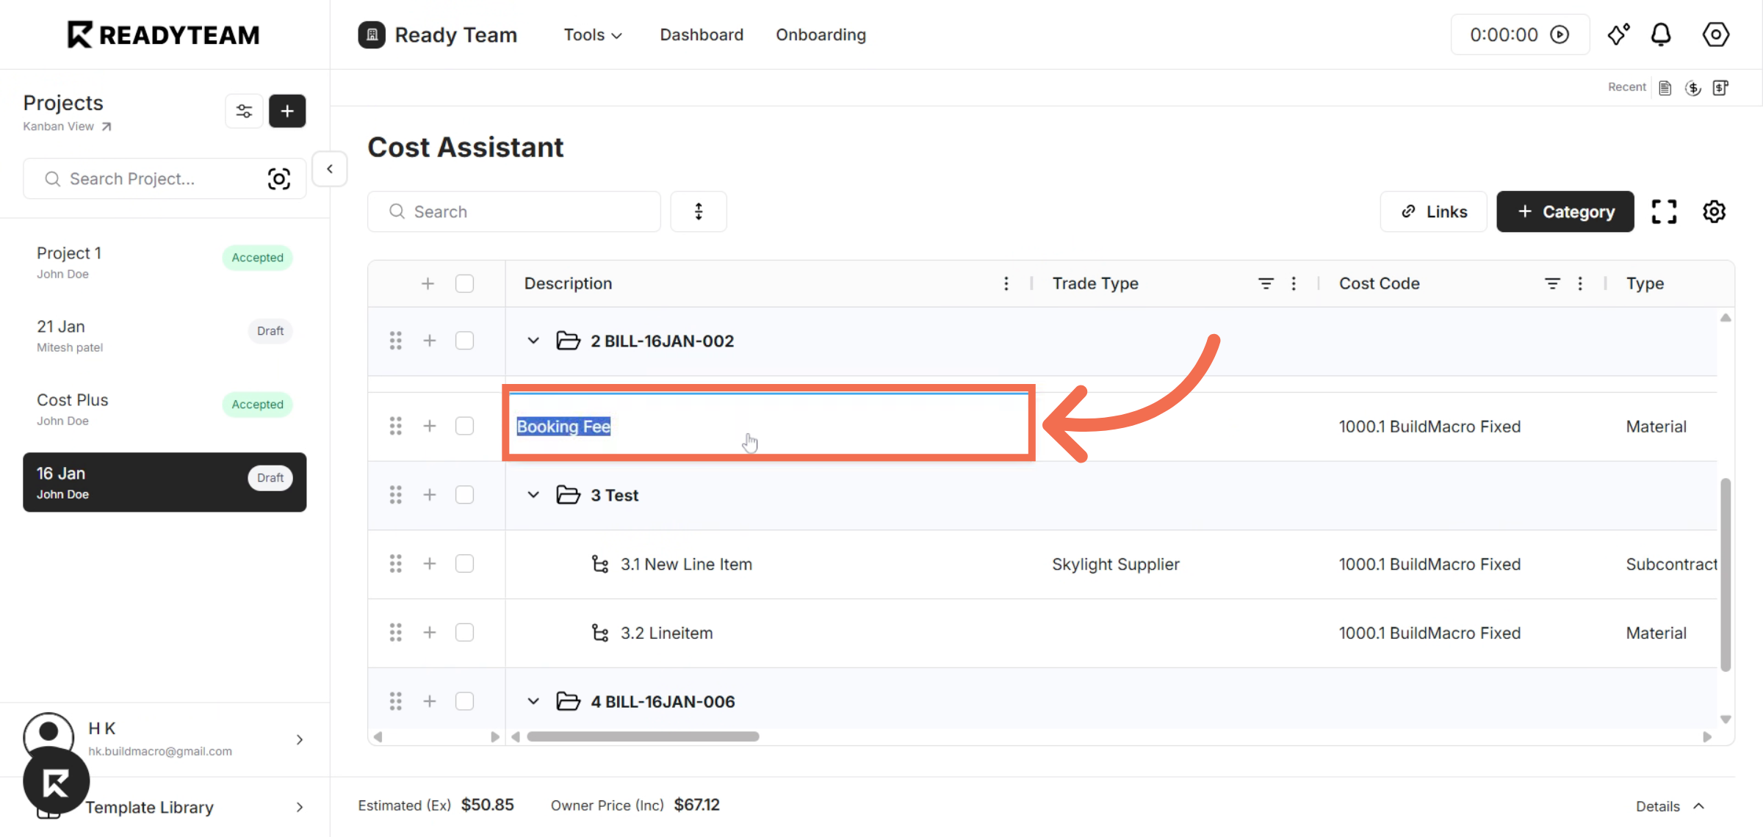Screen dimensions: 1763x837
Task: Click the add Category button
Action: click(x=1565, y=211)
